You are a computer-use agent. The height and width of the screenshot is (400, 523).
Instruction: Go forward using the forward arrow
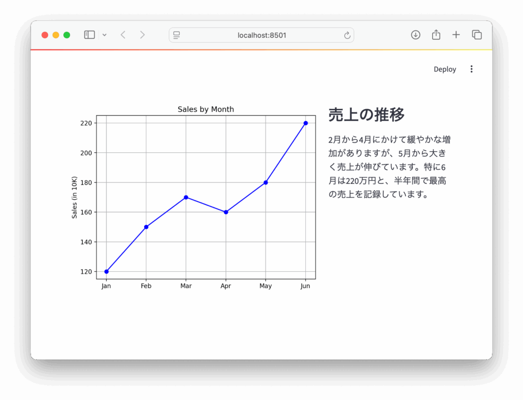click(142, 35)
